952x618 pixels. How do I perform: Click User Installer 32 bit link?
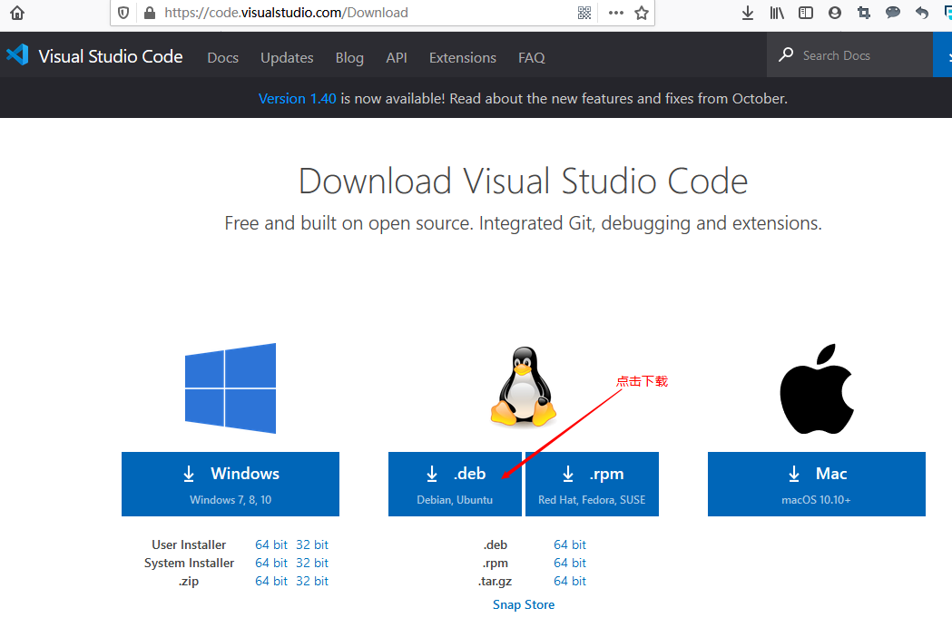click(312, 544)
